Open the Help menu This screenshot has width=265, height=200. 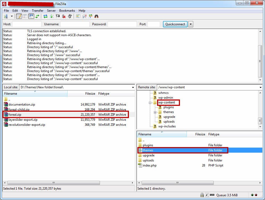[x=82, y=10]
